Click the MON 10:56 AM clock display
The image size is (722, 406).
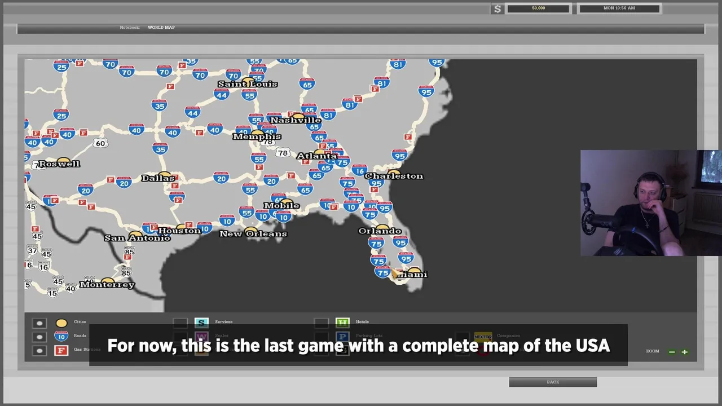click(619, 8)
